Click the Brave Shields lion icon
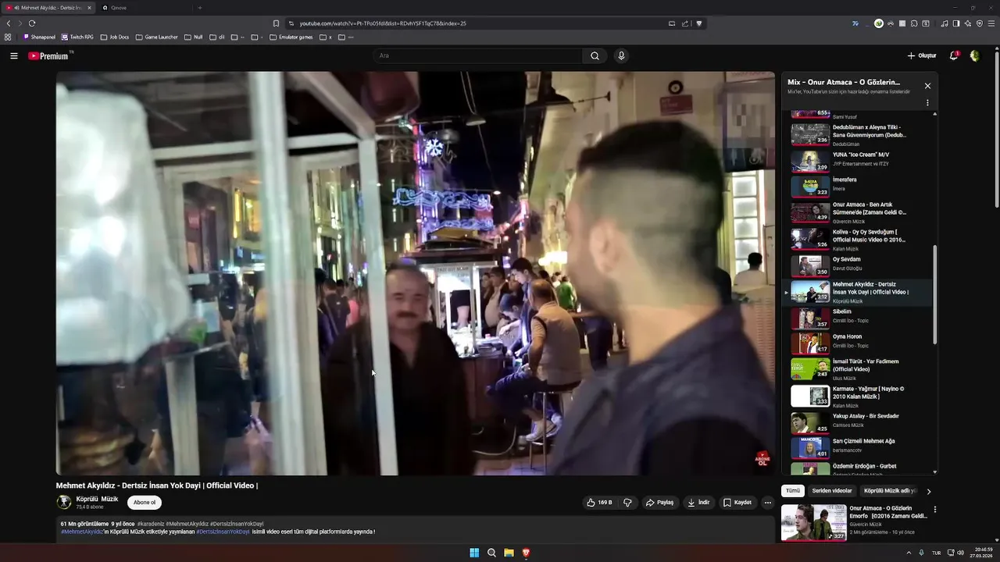Image resolution: width=1000 pixels, height=562 pixels. click(x=699, y=23)
